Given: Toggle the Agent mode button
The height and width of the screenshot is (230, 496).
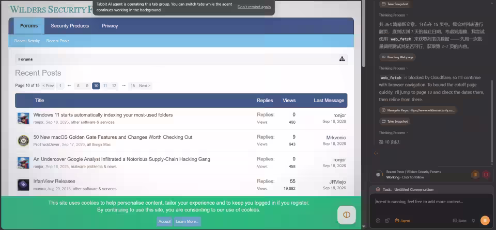Looking at the screenshot, I should click(x=402, y=221).
